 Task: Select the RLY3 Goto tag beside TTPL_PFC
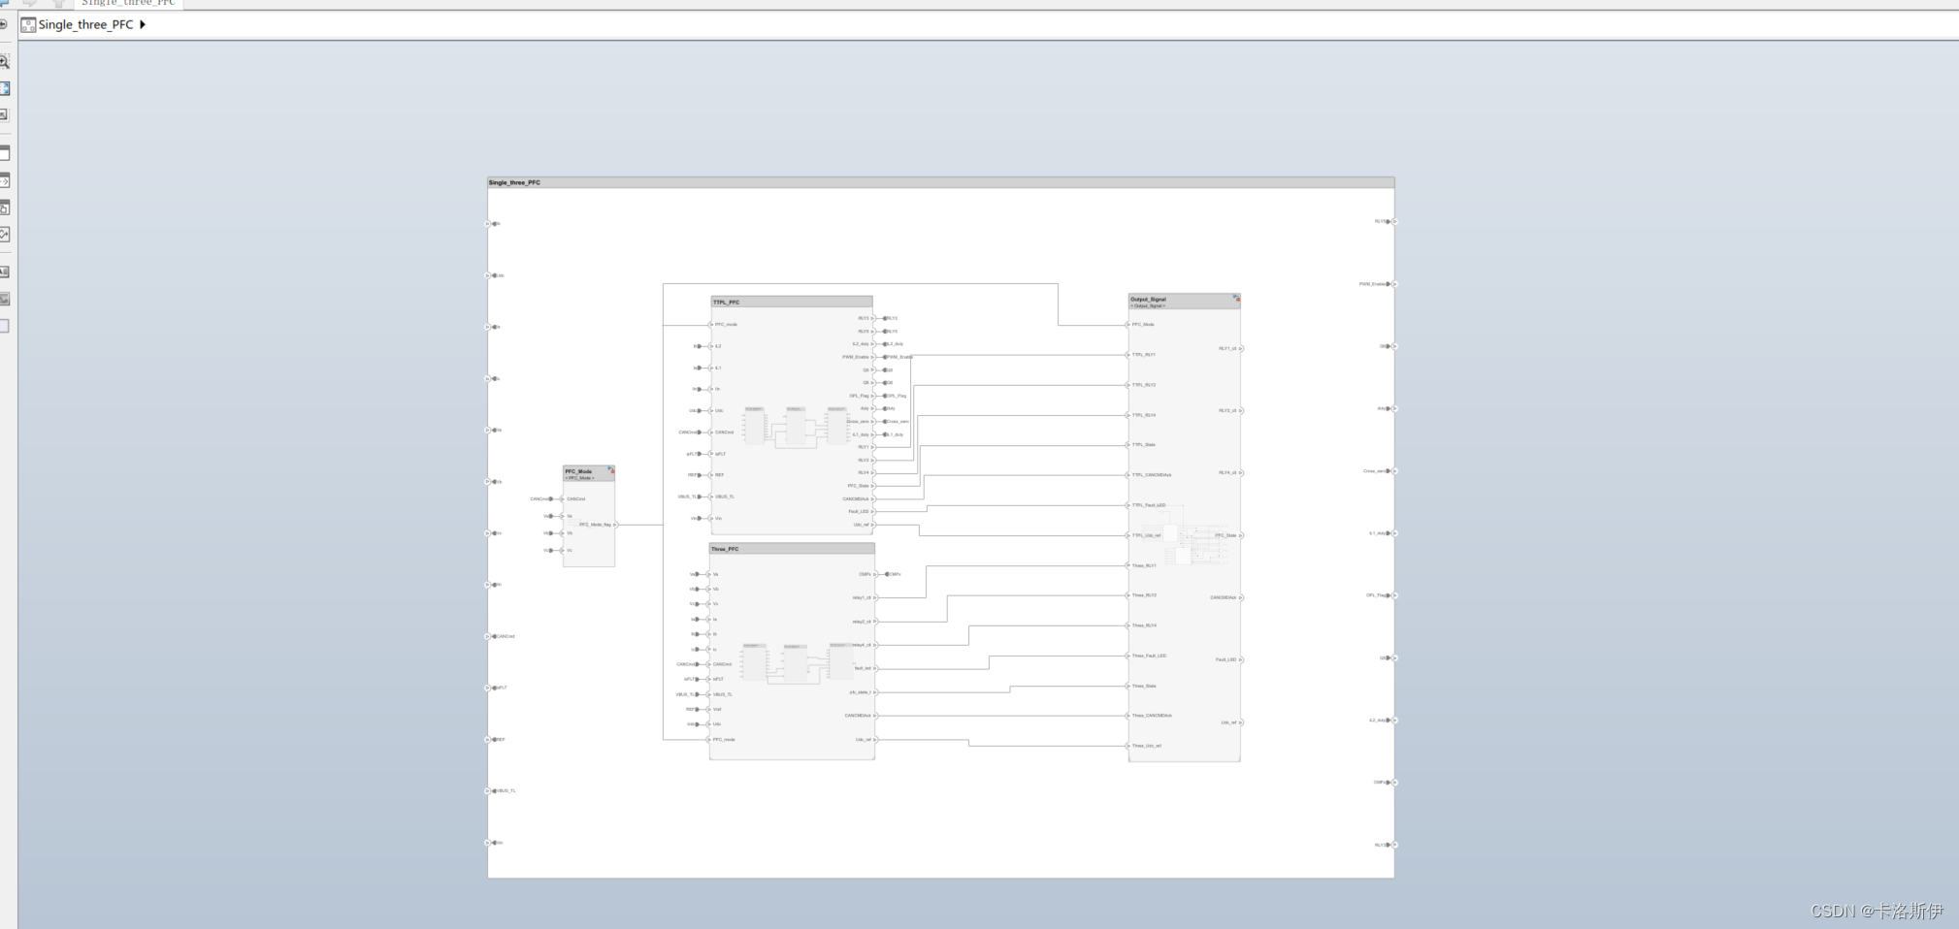890,318
